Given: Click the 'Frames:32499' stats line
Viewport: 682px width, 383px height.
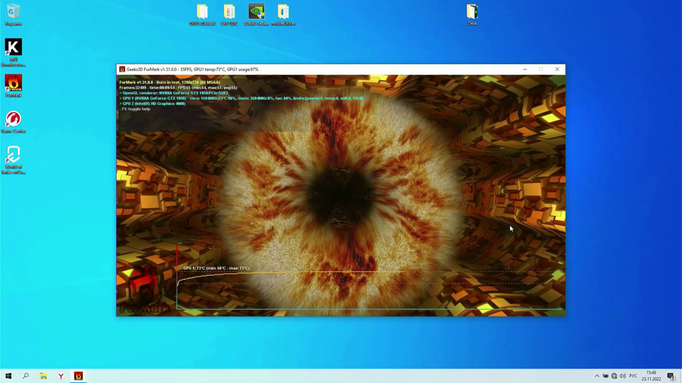Looking at the screenshot, I should (x=178, y=87).
